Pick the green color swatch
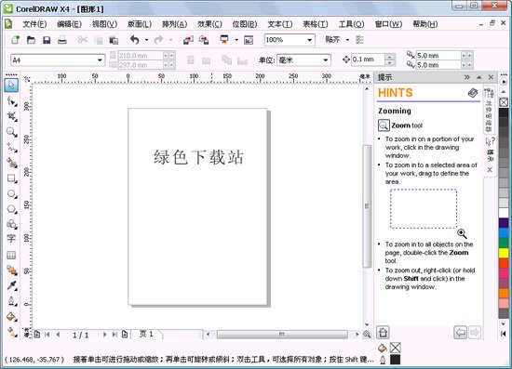The image size is (512, 369). [x=504, y=243]
